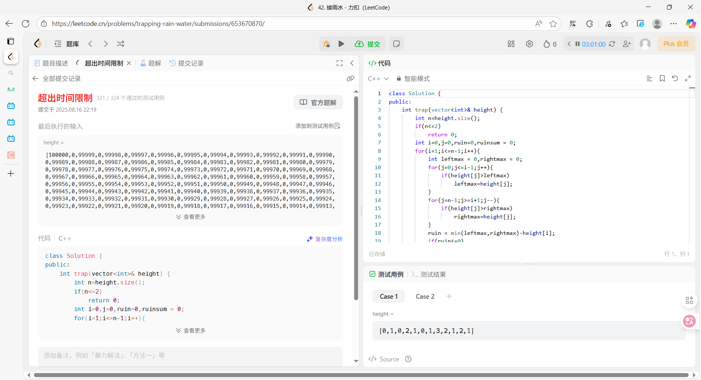Screen dimensions: 701x380
Task: Click the editor bookmark icon
Action: click(662, 78)
